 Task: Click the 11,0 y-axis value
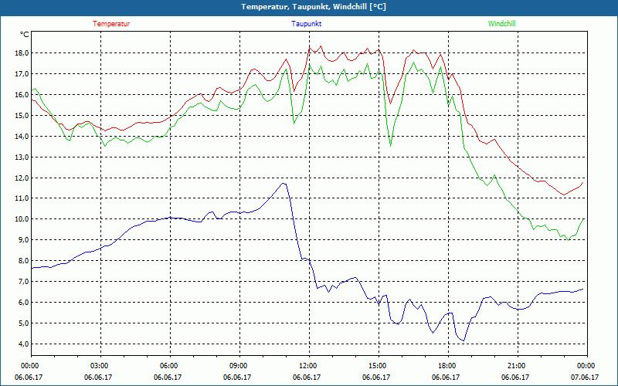pos(22,198)
